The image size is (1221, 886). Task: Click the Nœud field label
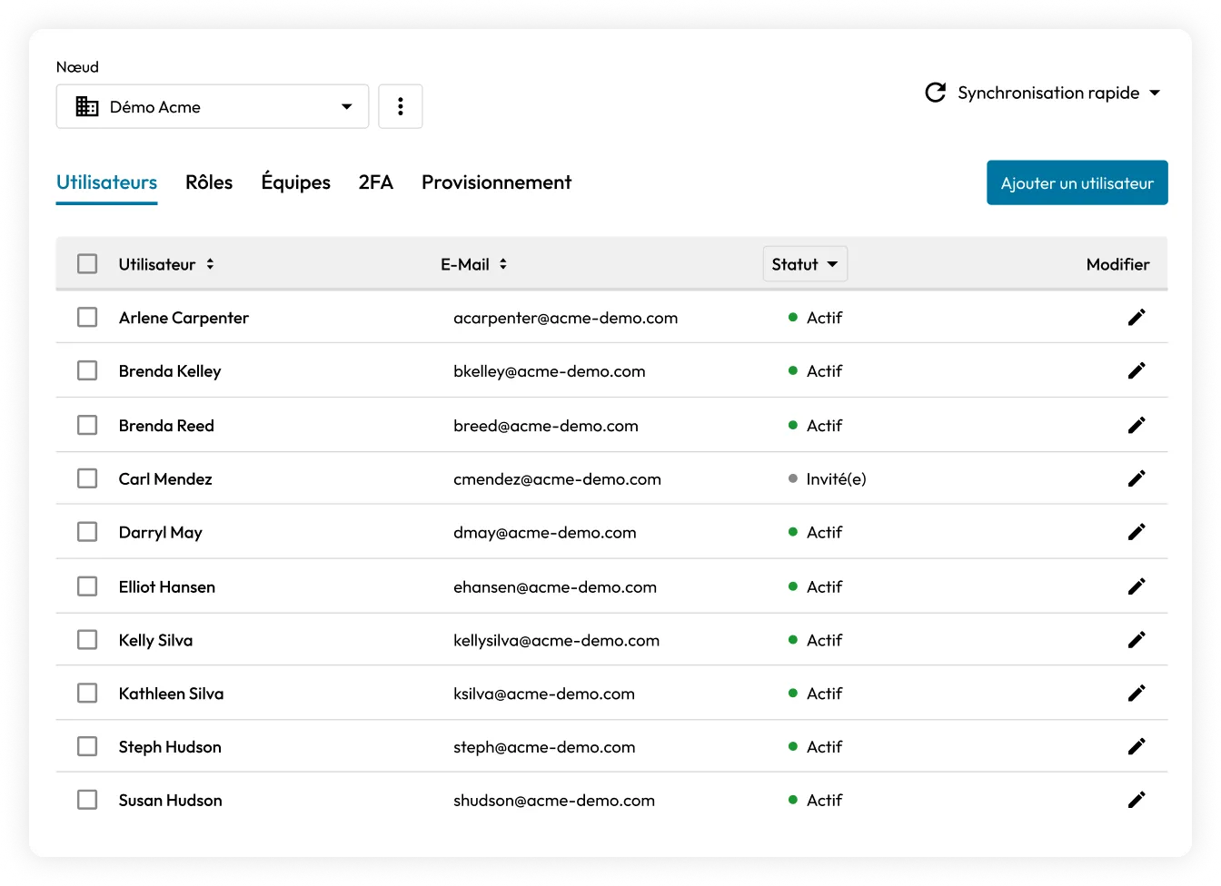click(77, 67)
